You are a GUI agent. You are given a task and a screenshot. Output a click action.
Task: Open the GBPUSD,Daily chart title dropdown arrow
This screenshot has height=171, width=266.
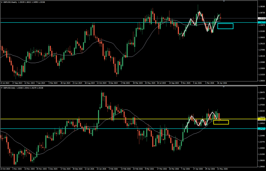tap(2, 88)
